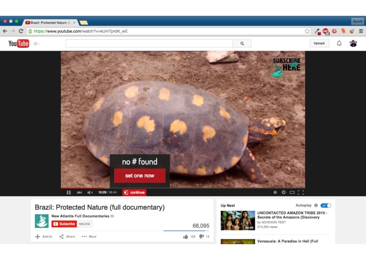This screenshot has height=260, width=366.
Task: Open a new tab
Action: coord(84,23)
